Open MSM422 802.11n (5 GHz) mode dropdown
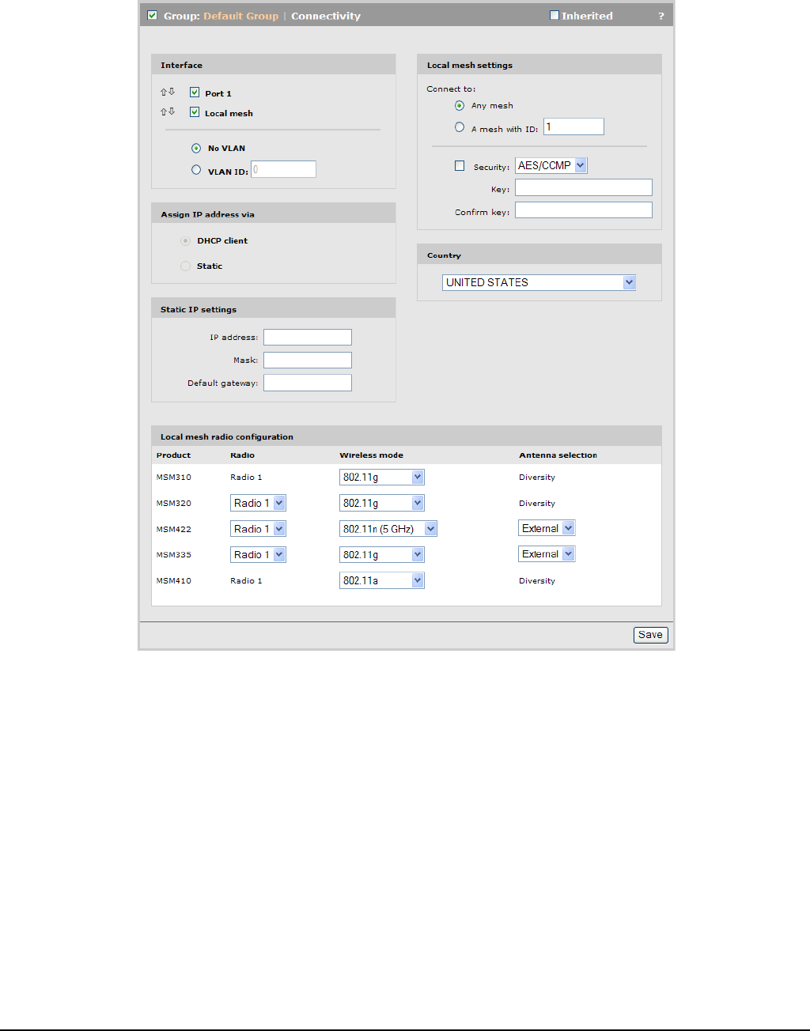The width and height of the screenshot is (810, 1031). [x=388, y=529]
